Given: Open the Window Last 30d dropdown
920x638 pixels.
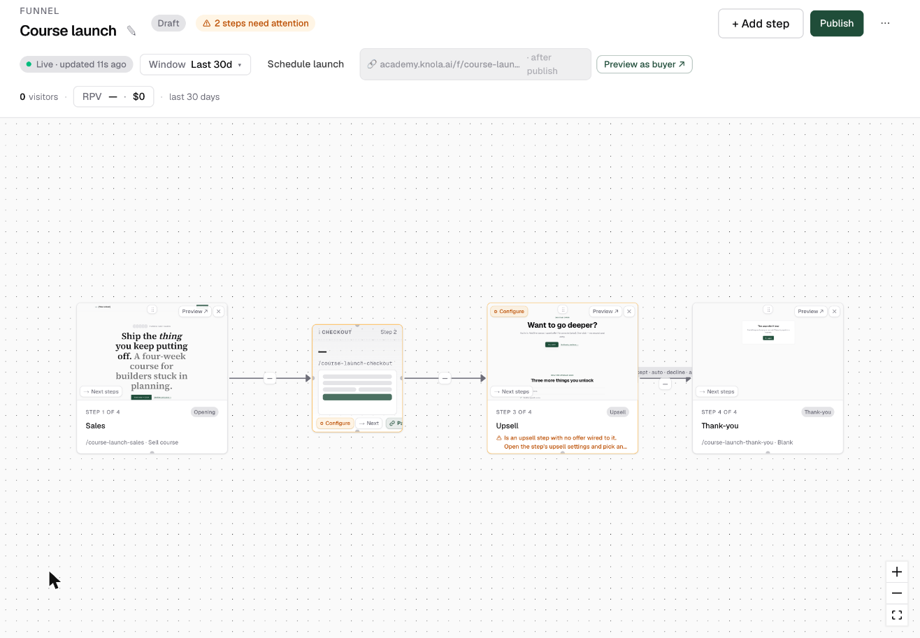Looking at the screenshot, I should (x=195, y=64).
